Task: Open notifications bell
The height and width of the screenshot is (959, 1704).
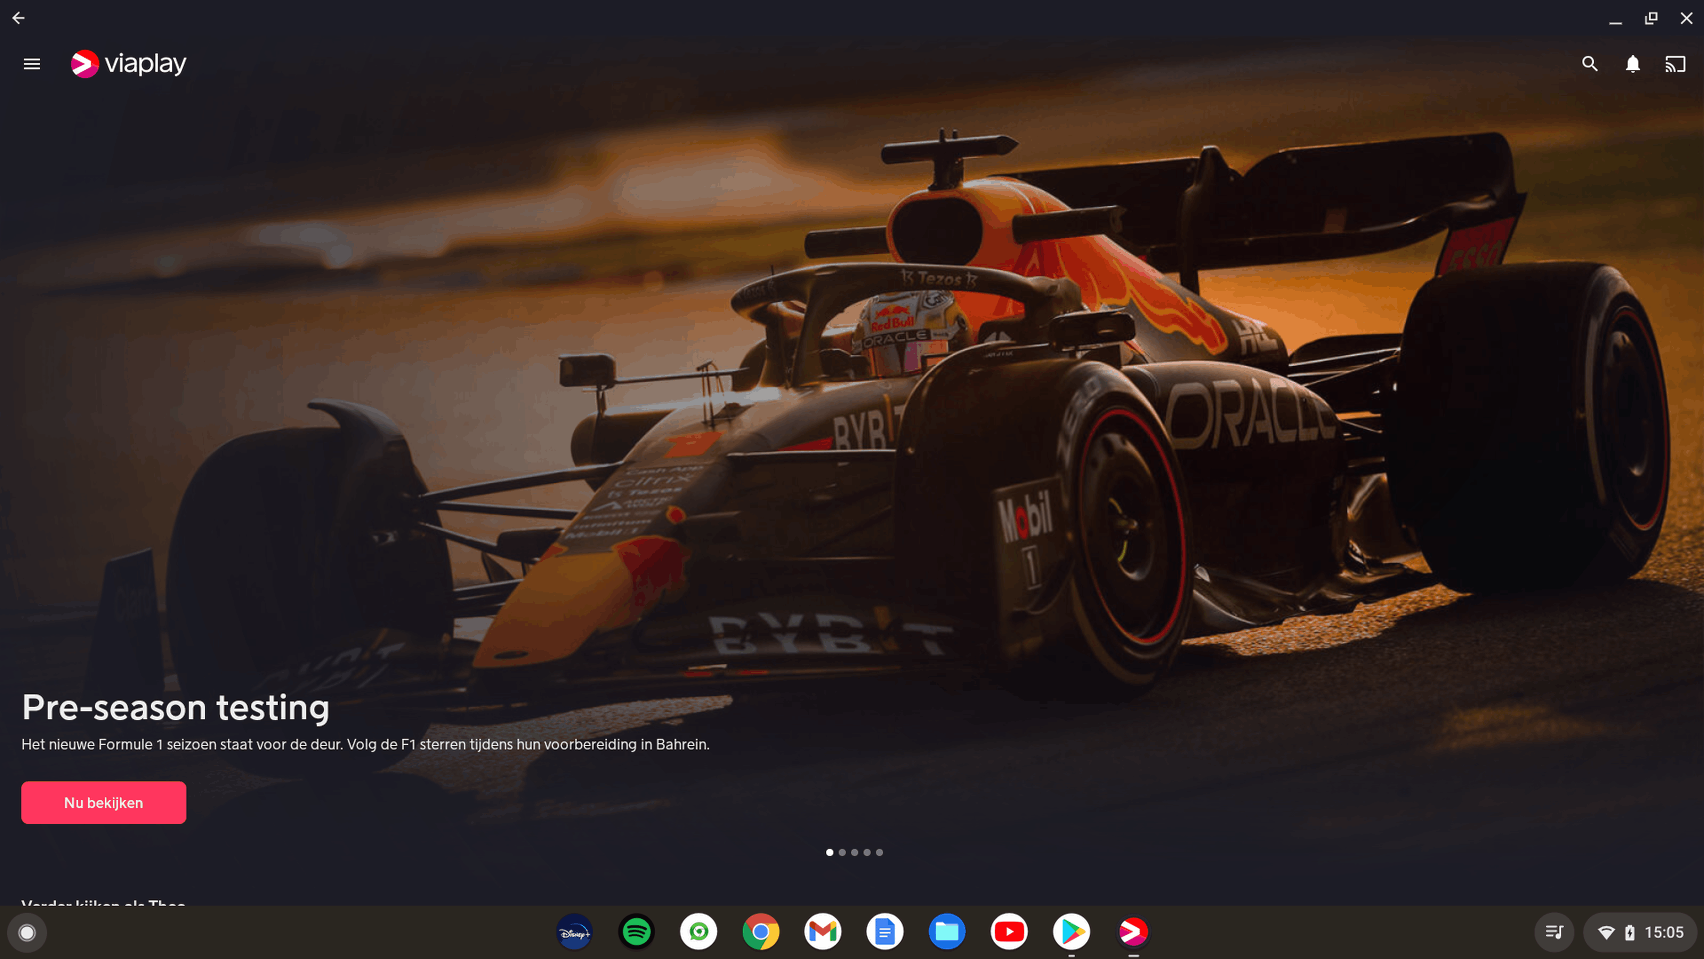Action: pyautogui.click(x=1633, y=64)
